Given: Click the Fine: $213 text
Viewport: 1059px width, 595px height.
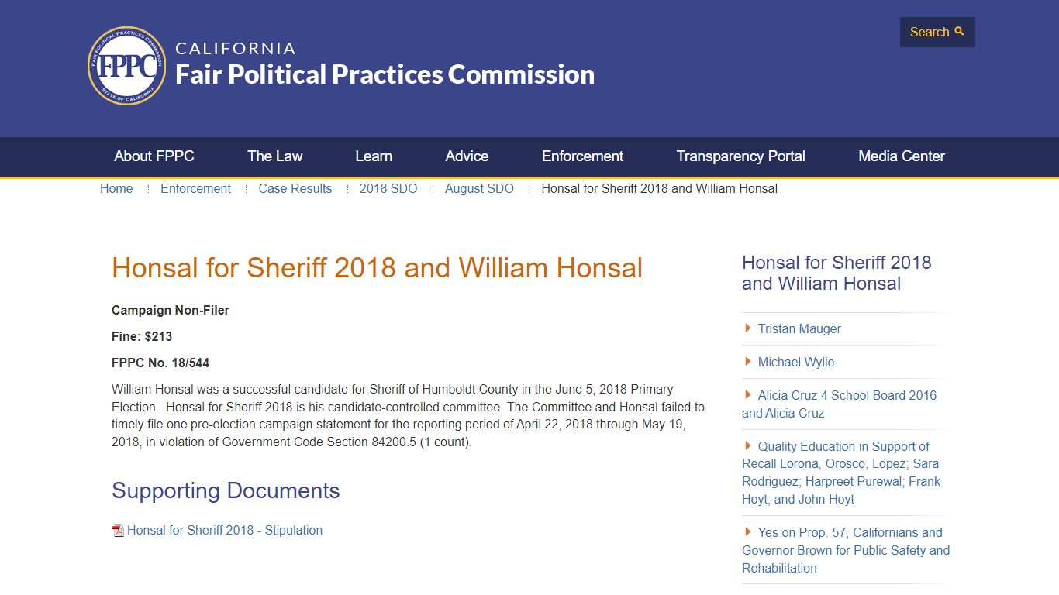Looking at the screenshot, I should point(142,336).
